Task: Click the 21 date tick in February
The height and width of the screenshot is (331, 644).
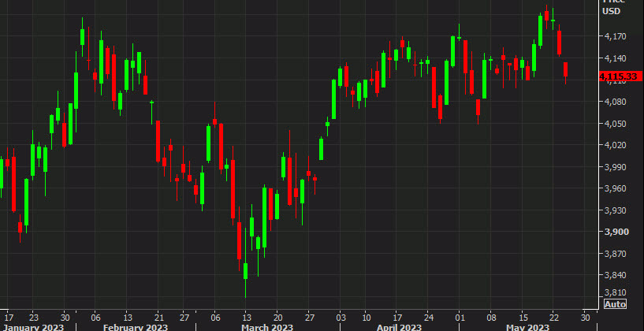Action: pos(159,318)
